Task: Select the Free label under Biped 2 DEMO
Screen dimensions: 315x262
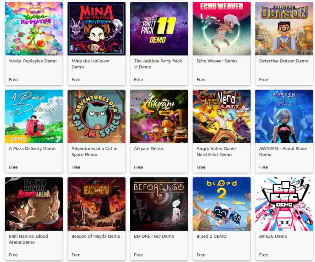Action: [201, 255]
